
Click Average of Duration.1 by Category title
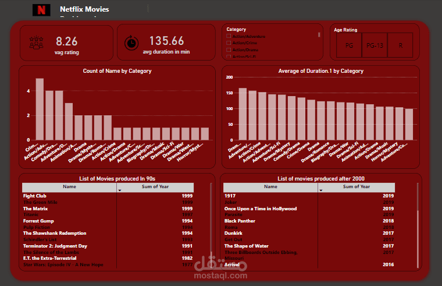(321, 71)
